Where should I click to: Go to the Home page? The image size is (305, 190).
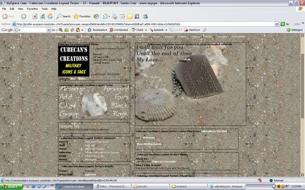point(50,17)
